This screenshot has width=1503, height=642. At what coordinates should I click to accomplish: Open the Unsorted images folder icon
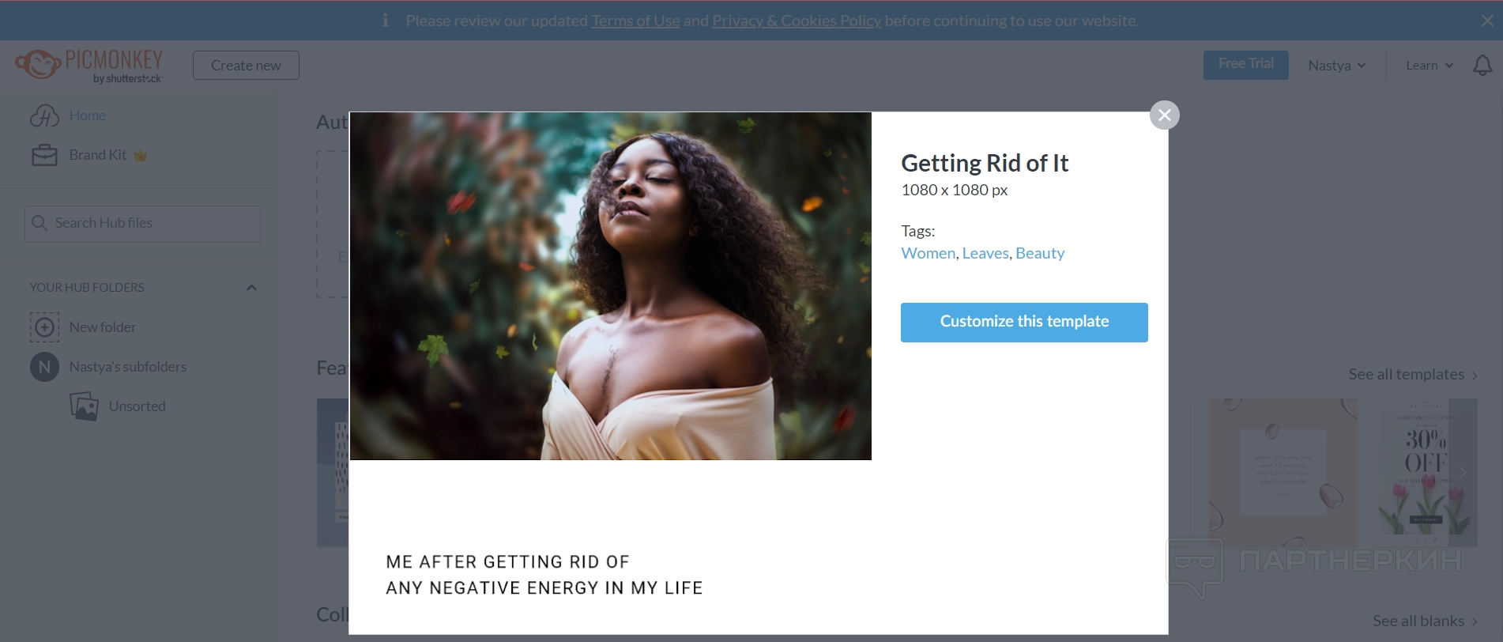tap(84, 406)
